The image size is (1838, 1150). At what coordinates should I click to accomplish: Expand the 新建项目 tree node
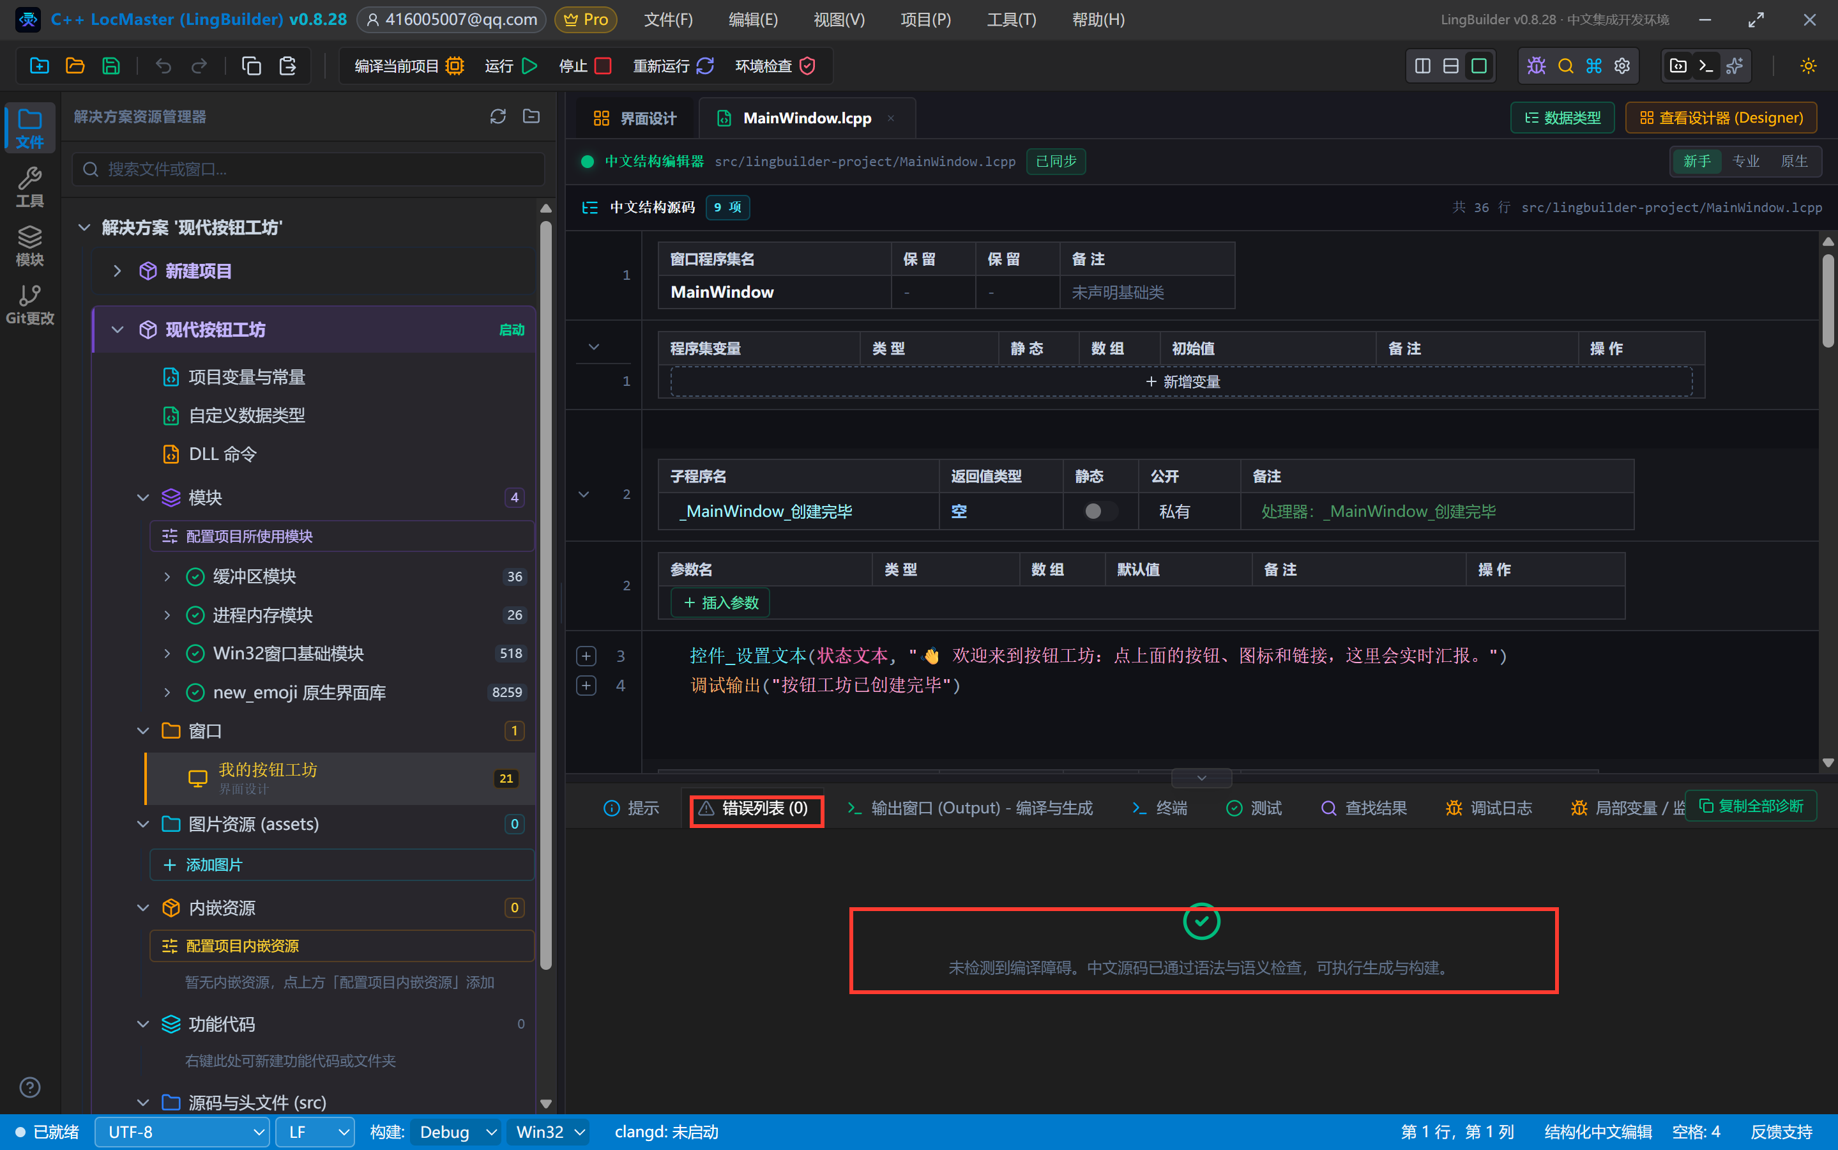point(116,271)
